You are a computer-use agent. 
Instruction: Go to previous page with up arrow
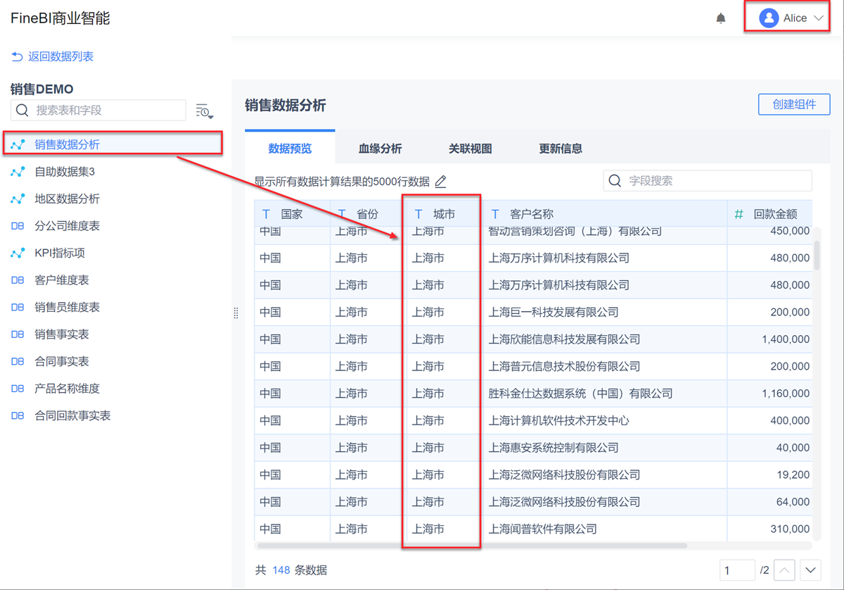[x=785, y=570]
